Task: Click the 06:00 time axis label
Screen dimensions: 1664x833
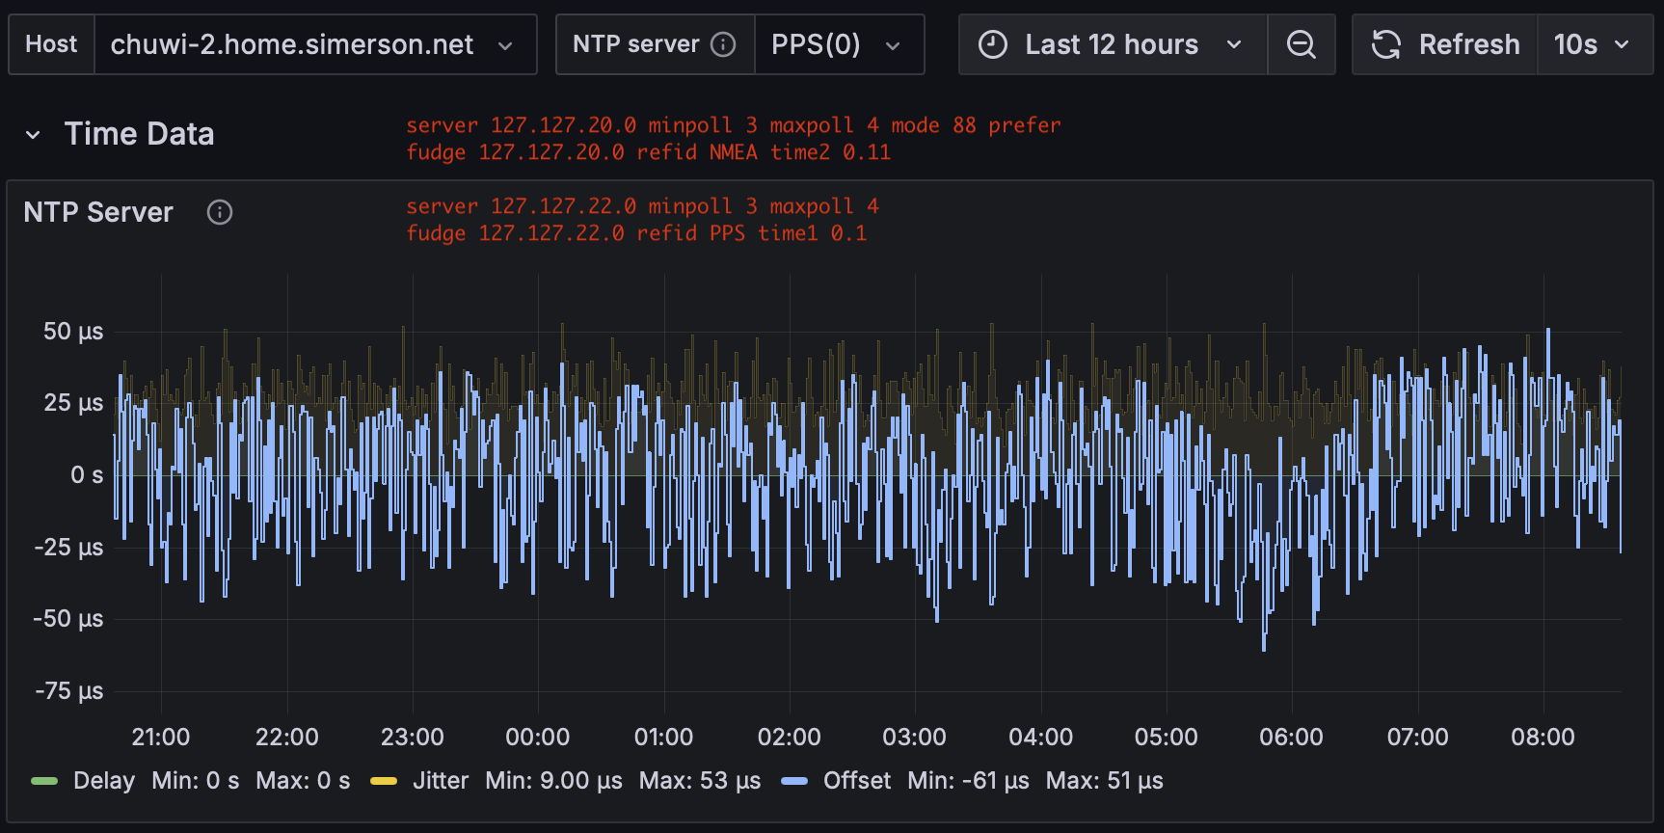Action: pos(1292,738)
